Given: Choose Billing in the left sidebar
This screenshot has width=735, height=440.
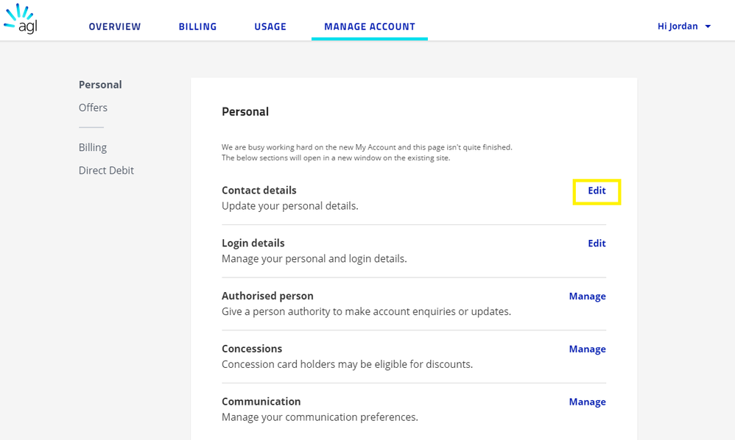Looking at the screenshot, I should coord(93,147).
